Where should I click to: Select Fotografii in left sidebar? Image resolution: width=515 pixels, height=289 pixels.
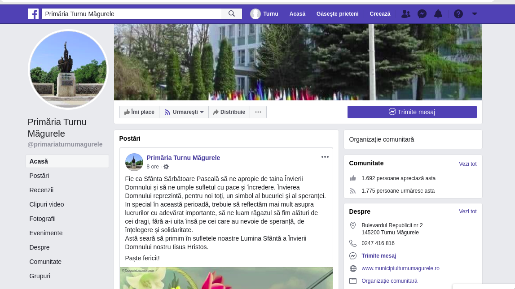coord(42,219)
